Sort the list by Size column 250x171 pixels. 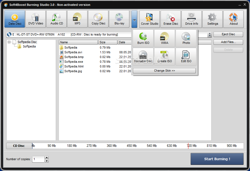108,42
